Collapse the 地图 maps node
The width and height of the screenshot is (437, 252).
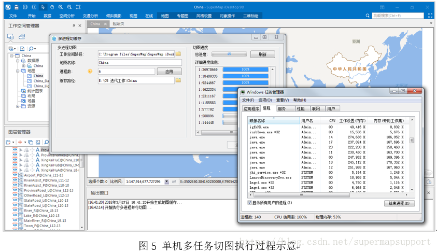[17, 71]
